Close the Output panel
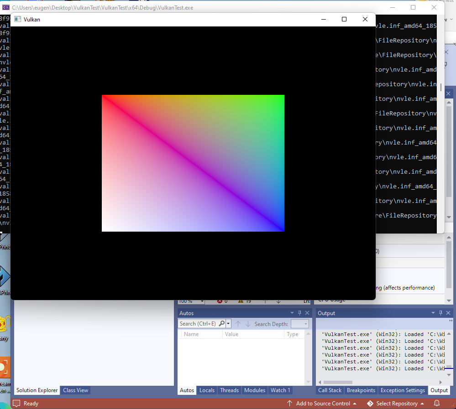This screenshot has height=409, width=456. pos(448,313)
